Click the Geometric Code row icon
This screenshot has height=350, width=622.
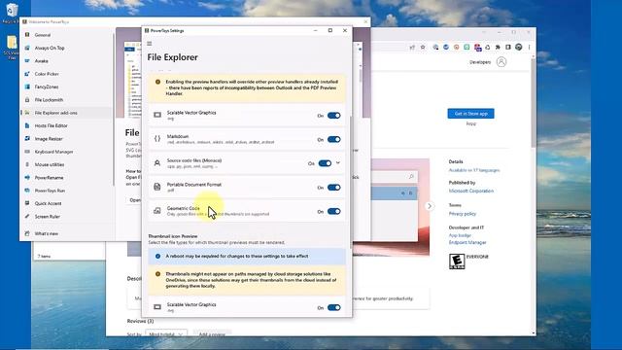click(157, 211)
